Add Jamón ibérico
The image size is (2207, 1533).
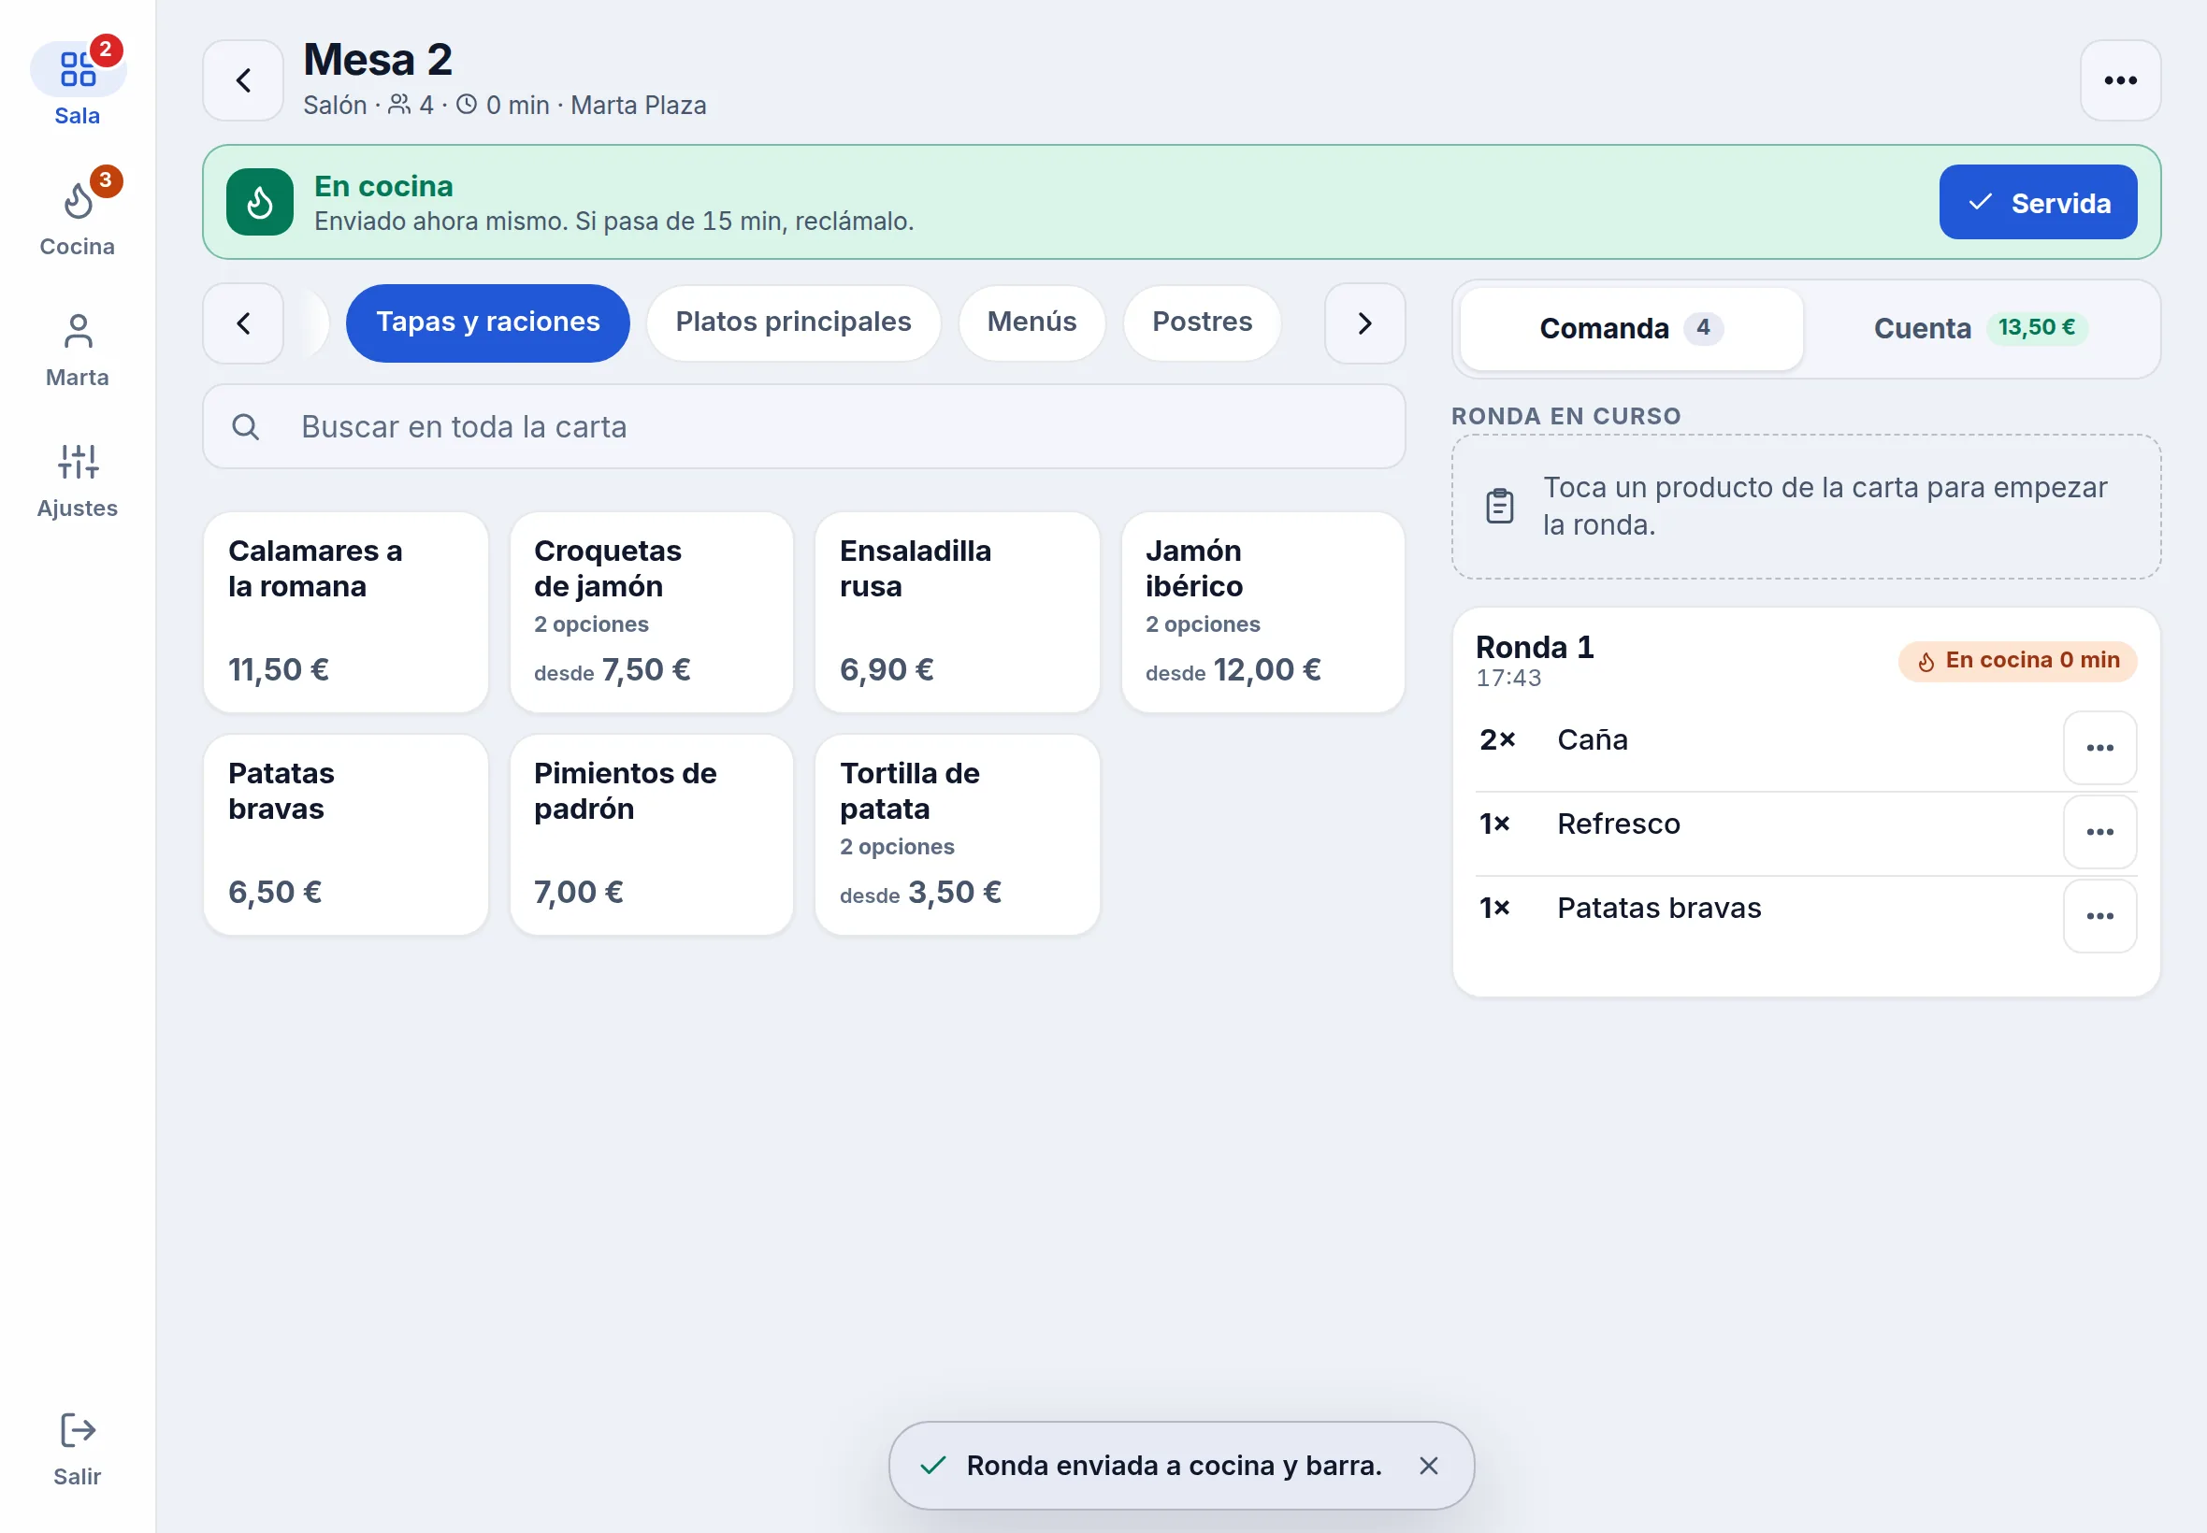click(x=1262, y=612)
